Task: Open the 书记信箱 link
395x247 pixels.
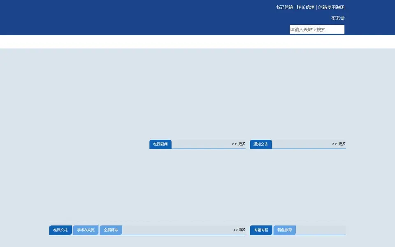Action: click(x=284, y=7)
